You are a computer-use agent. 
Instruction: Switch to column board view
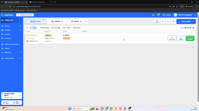click(x=173, y=22)
